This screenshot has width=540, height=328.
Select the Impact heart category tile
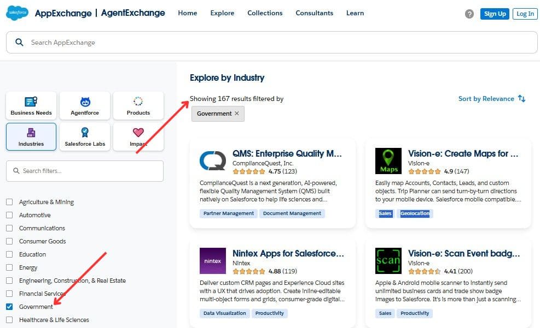(138, 136)
